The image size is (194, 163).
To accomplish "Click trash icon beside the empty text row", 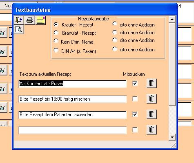I will (x=152, y=130).
